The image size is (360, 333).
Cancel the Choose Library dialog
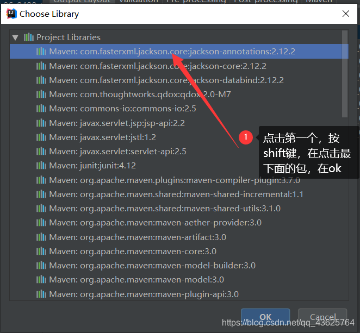coord(322,317)
